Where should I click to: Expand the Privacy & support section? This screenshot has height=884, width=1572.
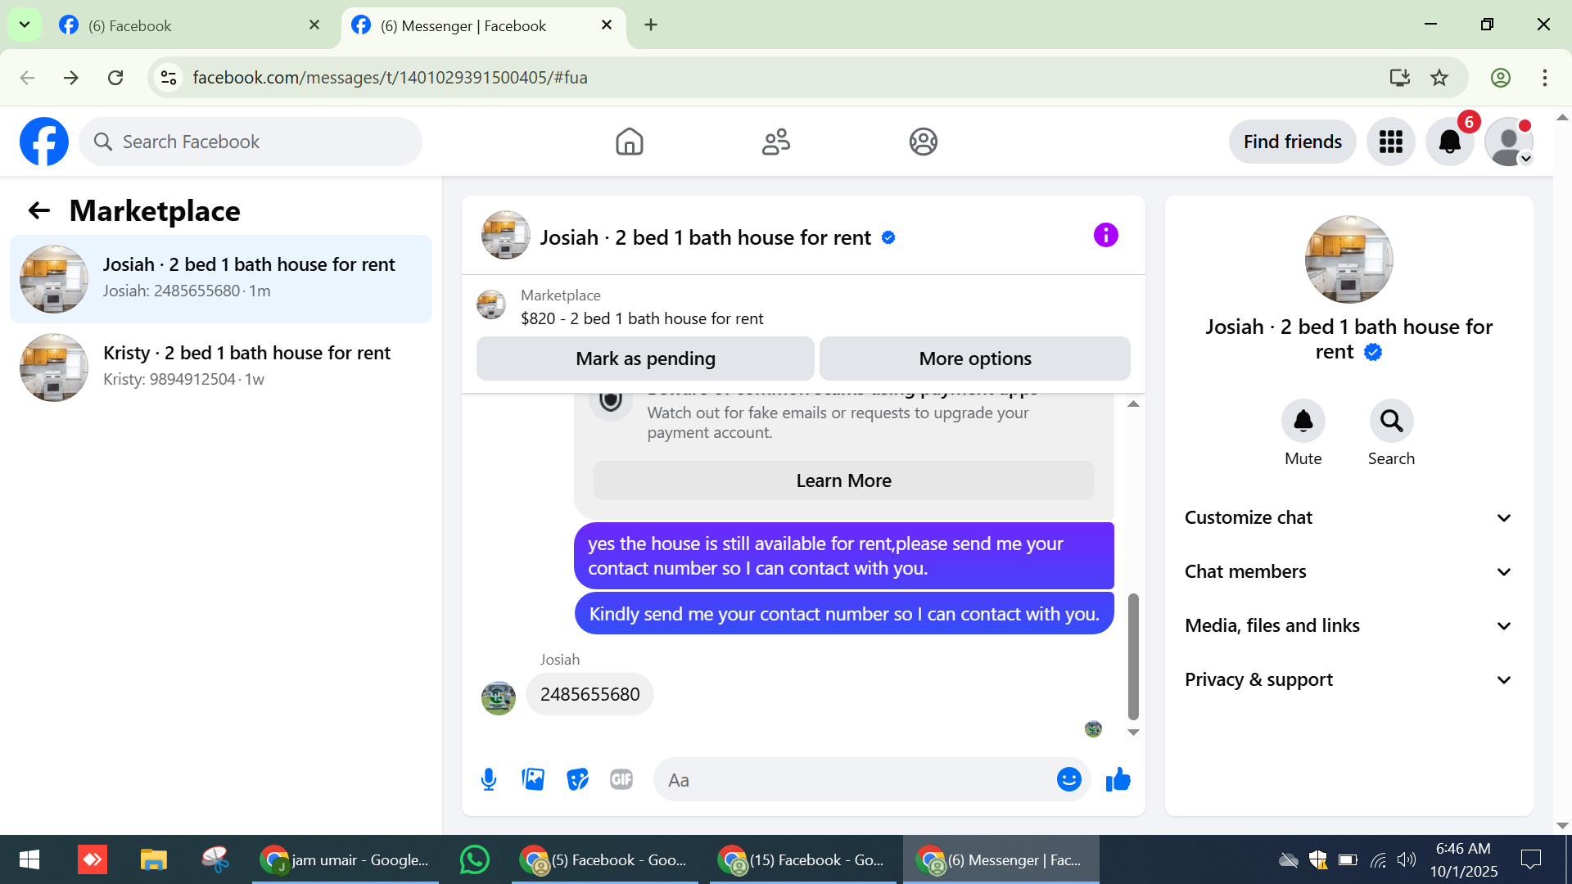point(1348,680)
